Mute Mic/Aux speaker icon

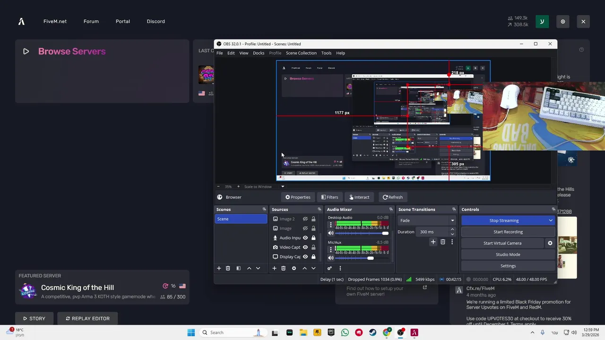click(331, 258)
